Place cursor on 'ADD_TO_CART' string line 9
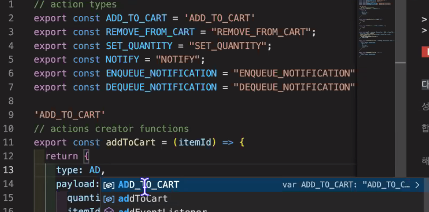Image resolution: width=429 pixels, height=212 pixels. coord(69,115)
